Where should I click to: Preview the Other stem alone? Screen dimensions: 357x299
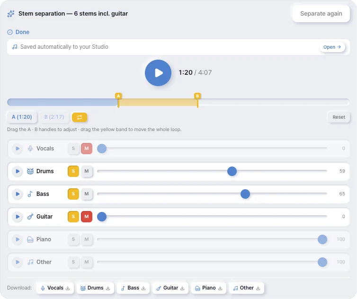coord(18,262)
